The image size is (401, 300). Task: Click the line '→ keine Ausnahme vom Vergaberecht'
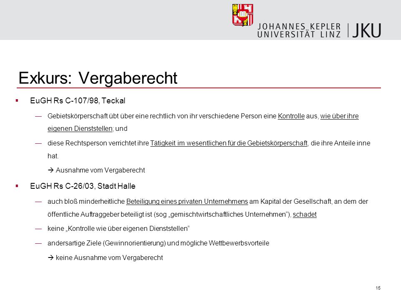(105, 257)
